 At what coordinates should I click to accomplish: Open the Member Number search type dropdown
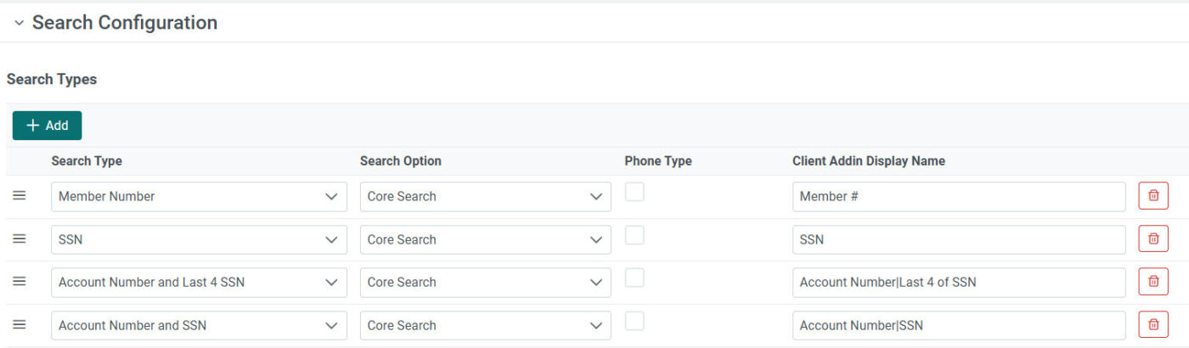pos(199,196)
